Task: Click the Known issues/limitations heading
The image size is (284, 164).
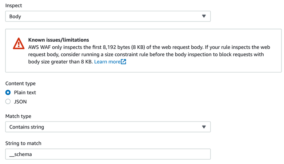Action: tap(59, 40)
